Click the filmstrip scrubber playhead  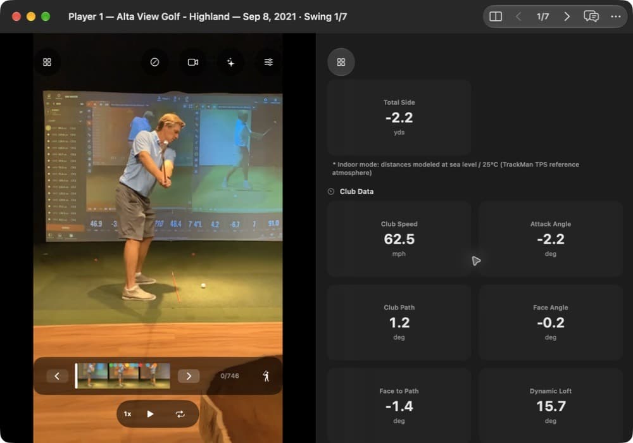point(76,376)
